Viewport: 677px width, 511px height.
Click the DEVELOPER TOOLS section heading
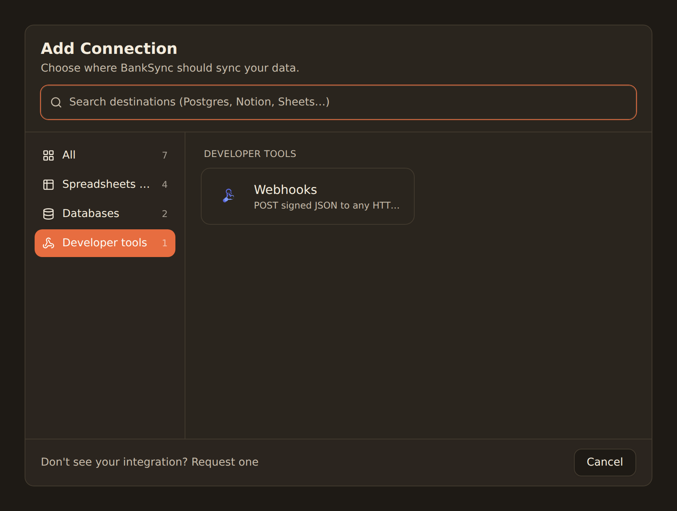pyautogui.click(x=250, y=154)
